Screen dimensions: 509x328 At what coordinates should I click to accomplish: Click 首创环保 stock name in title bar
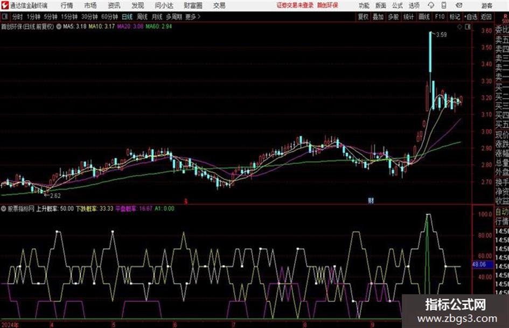click(x=327, y=5)
